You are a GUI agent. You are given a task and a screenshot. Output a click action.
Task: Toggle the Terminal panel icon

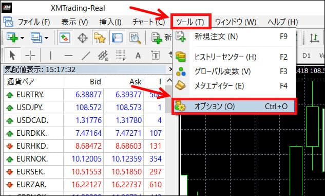117,38
